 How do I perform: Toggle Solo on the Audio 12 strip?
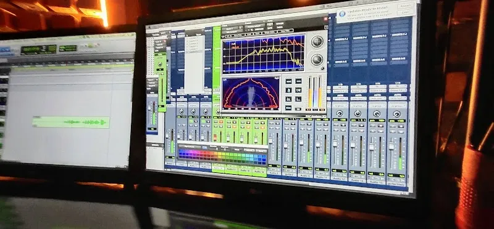pos(335,129)
